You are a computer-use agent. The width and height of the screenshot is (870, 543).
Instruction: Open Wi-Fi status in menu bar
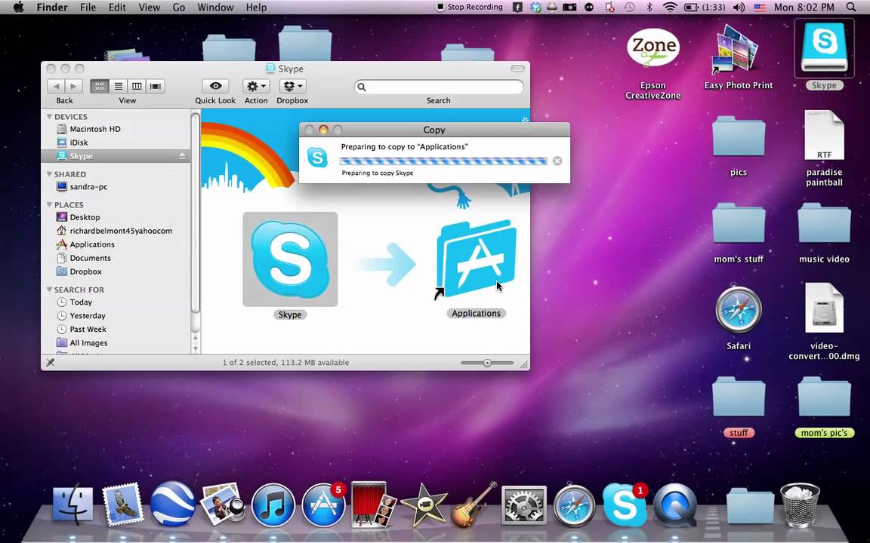(671, 8)
